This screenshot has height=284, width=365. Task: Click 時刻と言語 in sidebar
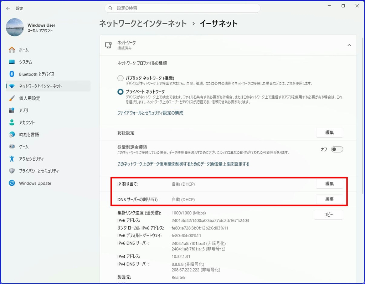tap(48, 135)
